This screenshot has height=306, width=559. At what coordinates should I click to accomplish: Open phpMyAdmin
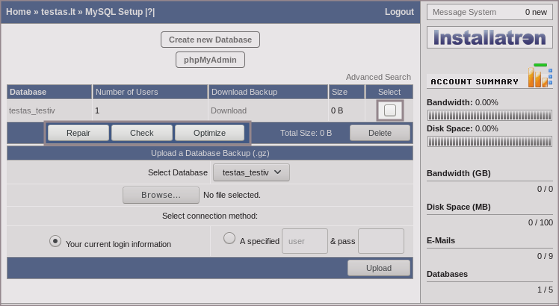[x=210, y=60]
